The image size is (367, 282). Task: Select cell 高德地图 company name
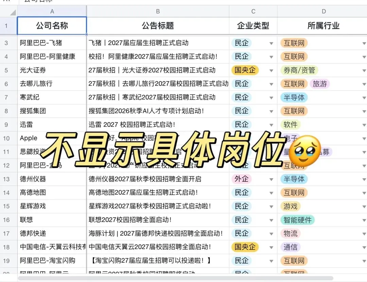52,193
